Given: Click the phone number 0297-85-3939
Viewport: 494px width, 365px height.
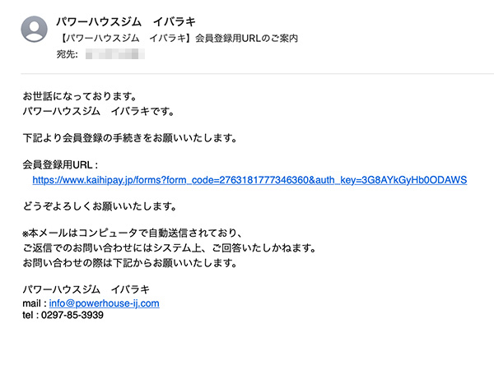Looking at the screenshot, I should click(x=72, y=315).
